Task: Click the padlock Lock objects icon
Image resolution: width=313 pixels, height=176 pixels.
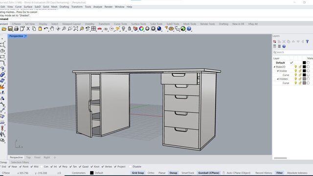Action: [x=129, y=29]
